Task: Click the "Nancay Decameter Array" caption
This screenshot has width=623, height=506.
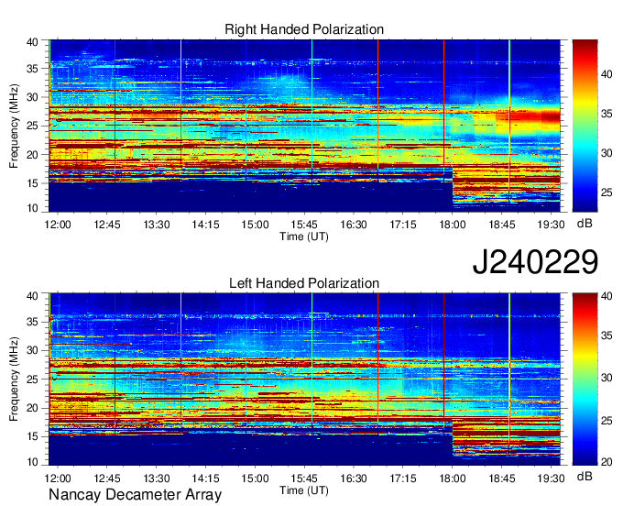Action: pos(135,495)
